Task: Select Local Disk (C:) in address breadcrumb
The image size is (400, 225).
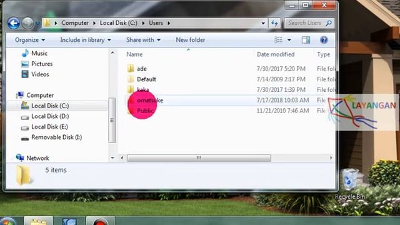Action: pyautogui.click(x=118, y=23)
